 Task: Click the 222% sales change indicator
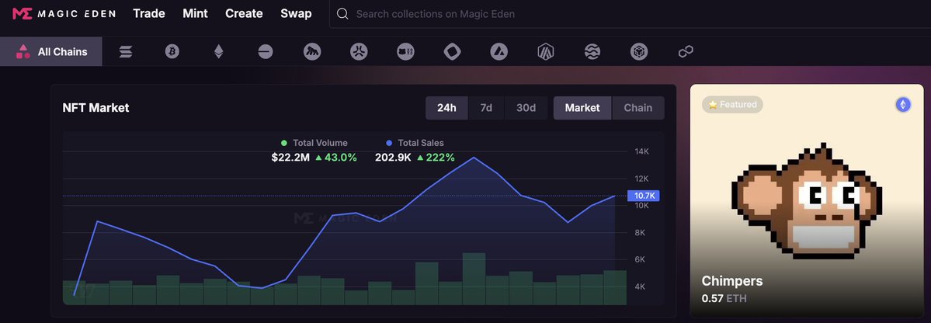436,158
